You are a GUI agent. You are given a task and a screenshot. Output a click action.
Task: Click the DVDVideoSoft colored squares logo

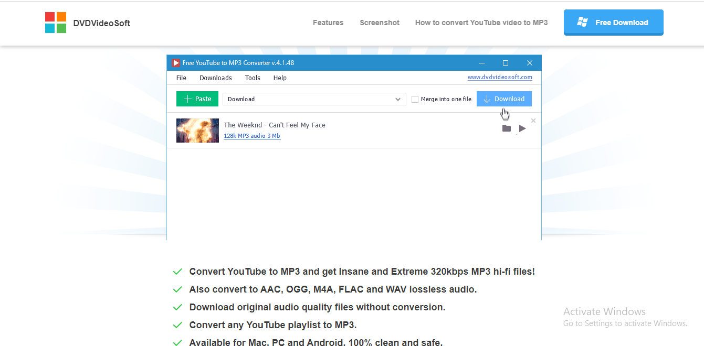tap(56, 23)
